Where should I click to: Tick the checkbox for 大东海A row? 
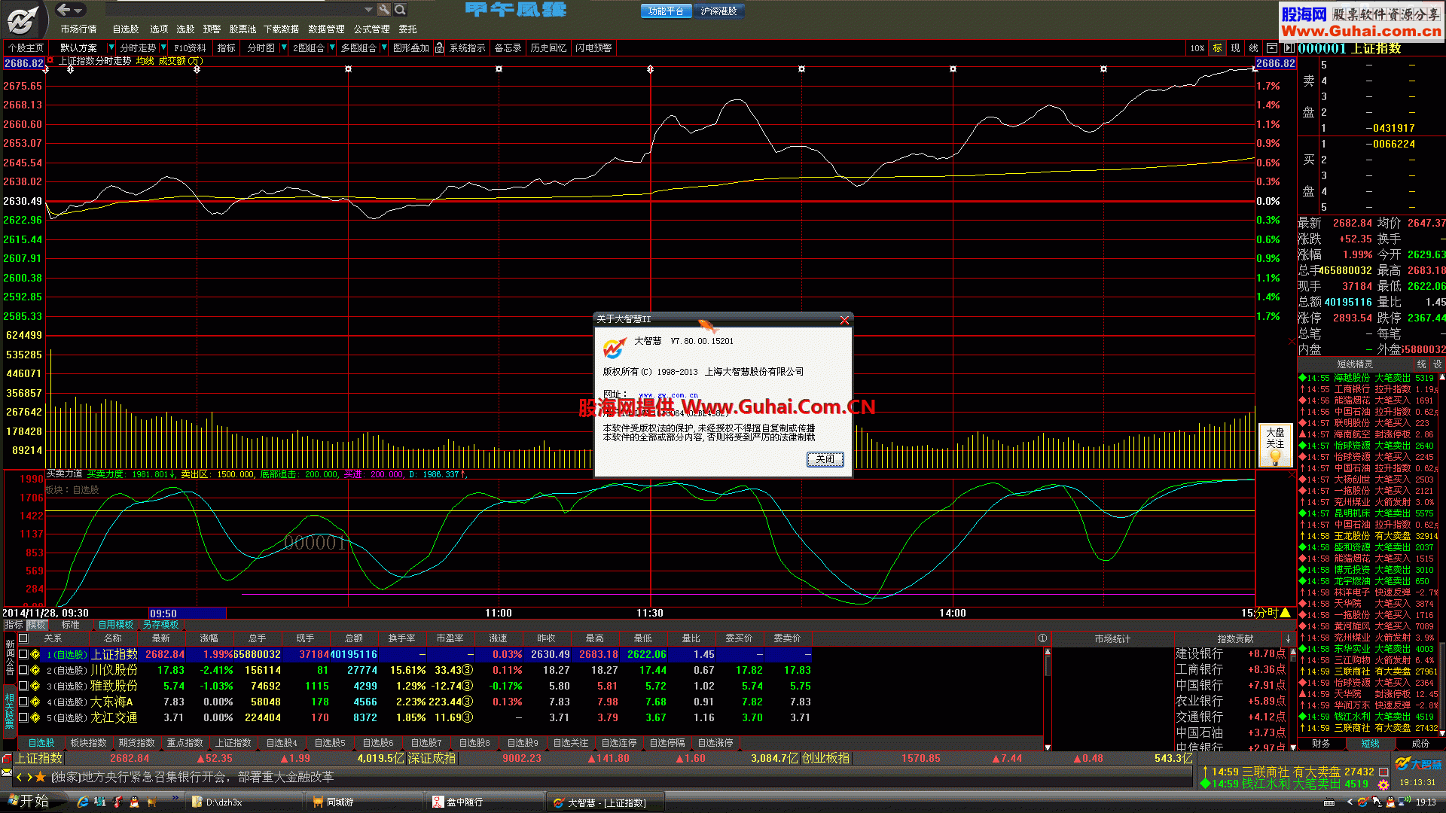pyautogui.click(x=23, y=702)
